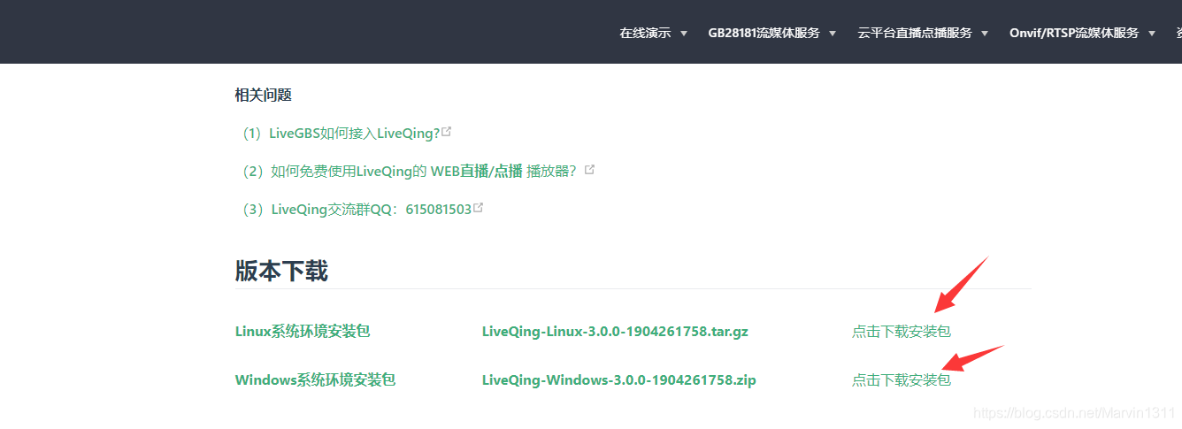Viewport: 1182px width, 429px height.
Task: Select file name LiveQing-Windows-3.0.0-1904261758.zip
Action: pyautogui.click(x=618, y=380)
